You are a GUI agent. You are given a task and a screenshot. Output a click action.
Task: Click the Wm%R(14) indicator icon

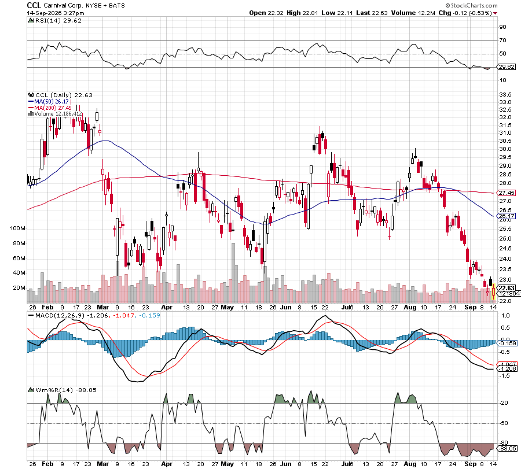tap(31, 390)
